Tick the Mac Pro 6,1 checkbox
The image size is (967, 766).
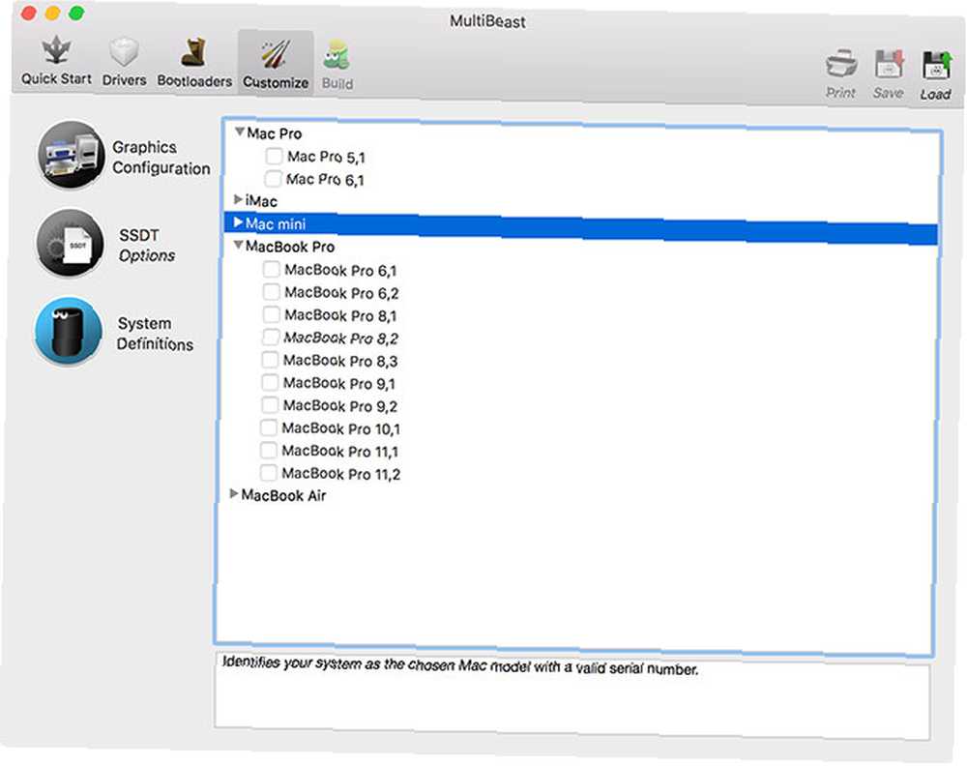click(273, 179)
